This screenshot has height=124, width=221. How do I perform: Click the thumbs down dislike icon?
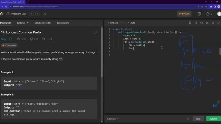[31, 39]
